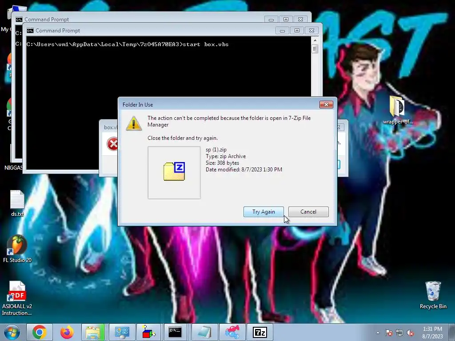The image size is (455, 341).
Task: Open Firefox from the taskbar
Action: pyautogui.click(x=67, y=332)
